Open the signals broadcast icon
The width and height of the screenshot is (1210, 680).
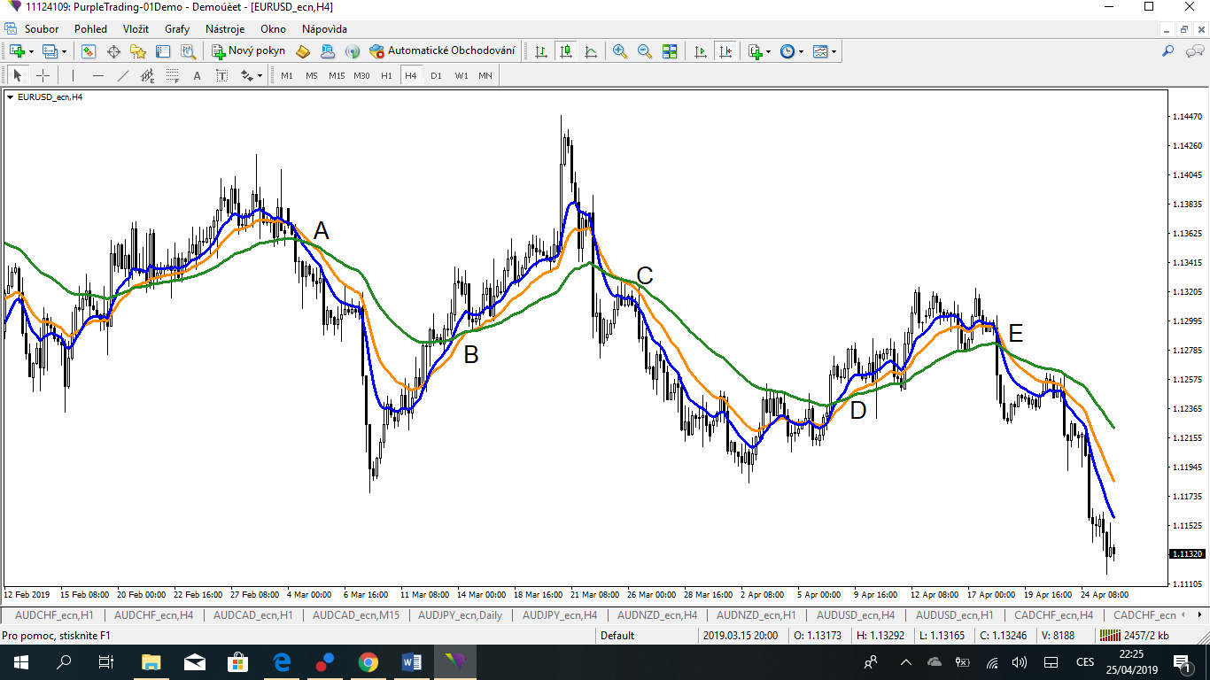(x=353, y=51)
